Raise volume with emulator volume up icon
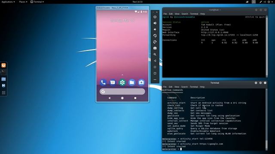The image size is (275, 154). (155, 23)
